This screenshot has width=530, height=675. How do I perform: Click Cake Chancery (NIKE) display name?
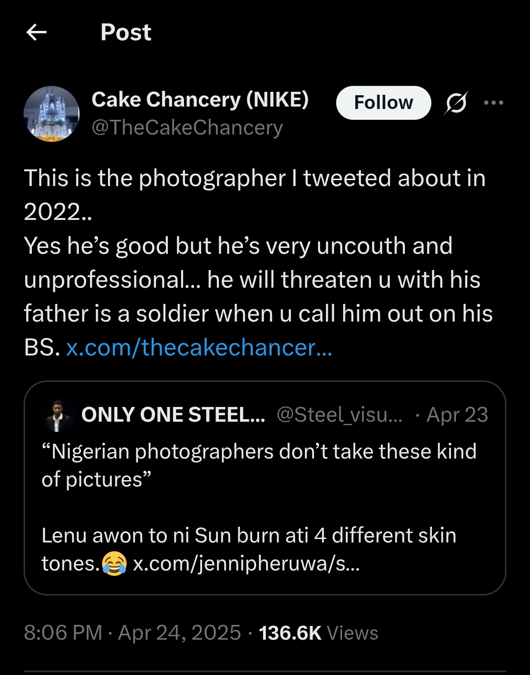point(200,100)
